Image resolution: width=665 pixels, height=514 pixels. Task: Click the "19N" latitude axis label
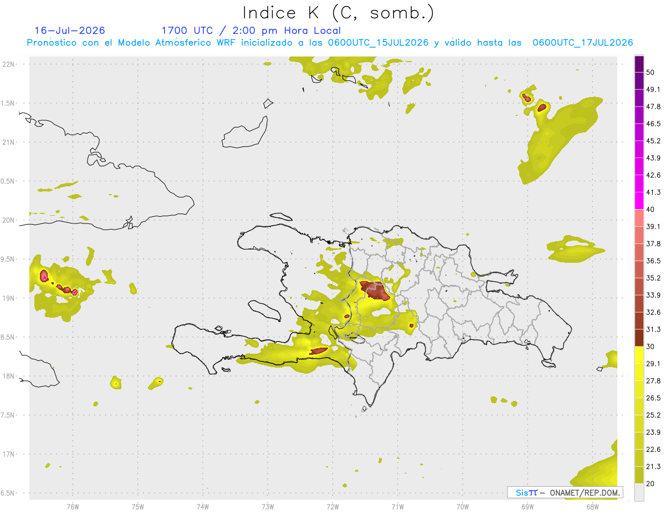[x=9, y=298]
